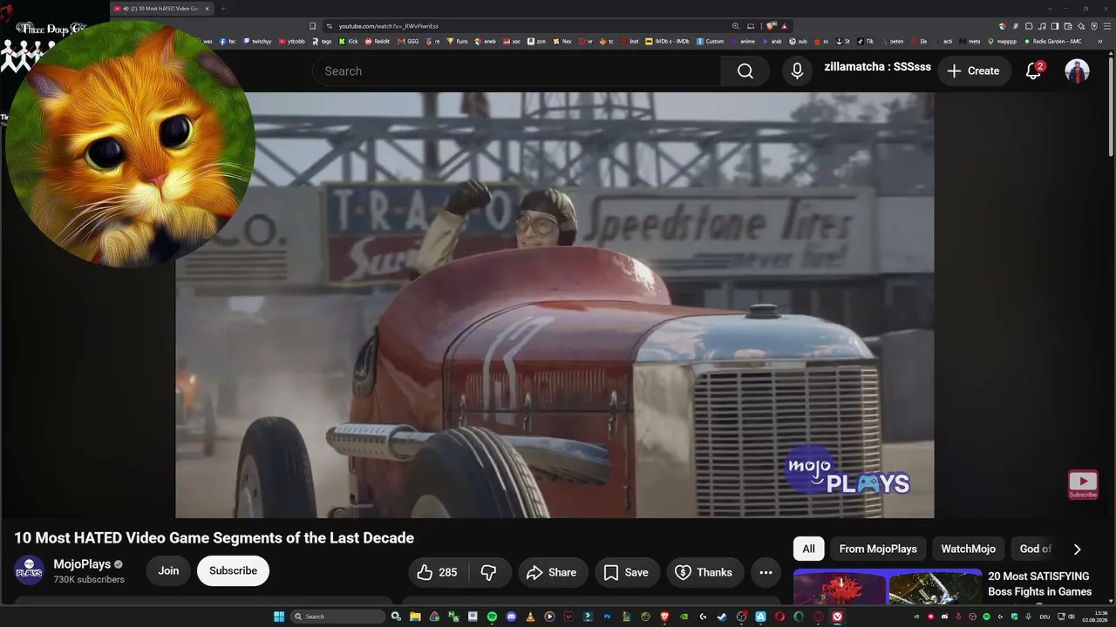
Task: Like the video with thumbs up
Action: 437,572
